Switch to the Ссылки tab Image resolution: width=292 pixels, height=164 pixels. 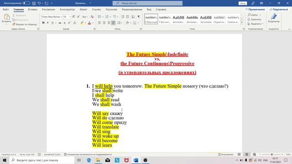(x=96, y=9)
